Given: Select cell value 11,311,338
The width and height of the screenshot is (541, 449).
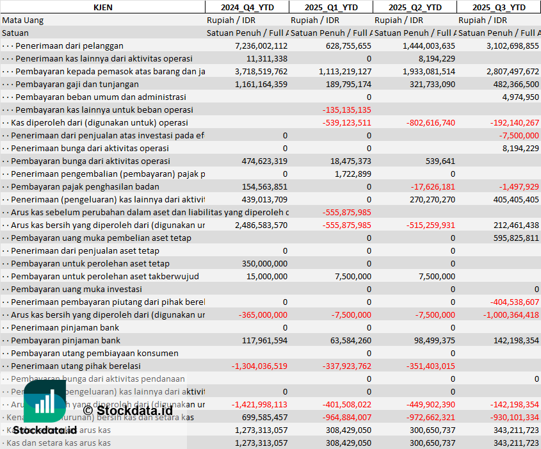Looking at the screenshot, I should (267, 59).
